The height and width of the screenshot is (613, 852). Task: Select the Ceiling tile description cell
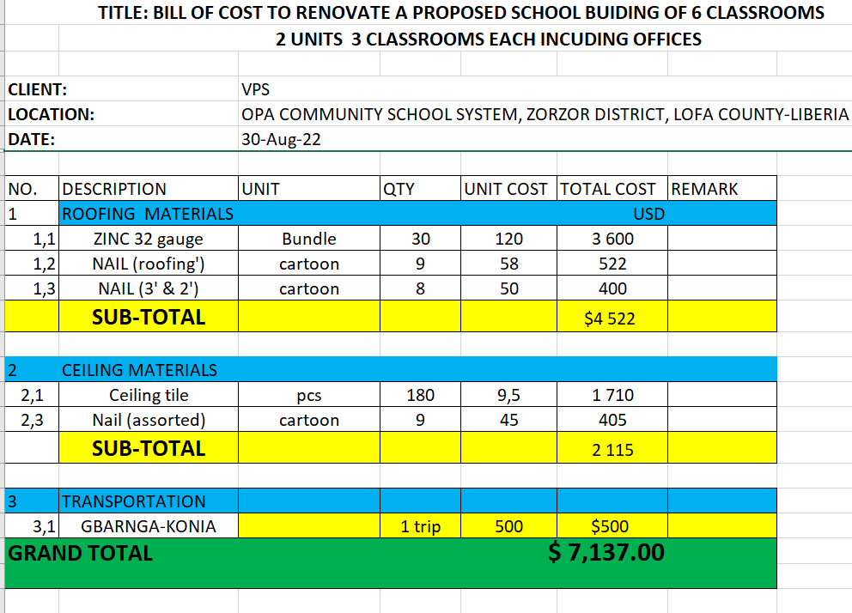(148, 395)
